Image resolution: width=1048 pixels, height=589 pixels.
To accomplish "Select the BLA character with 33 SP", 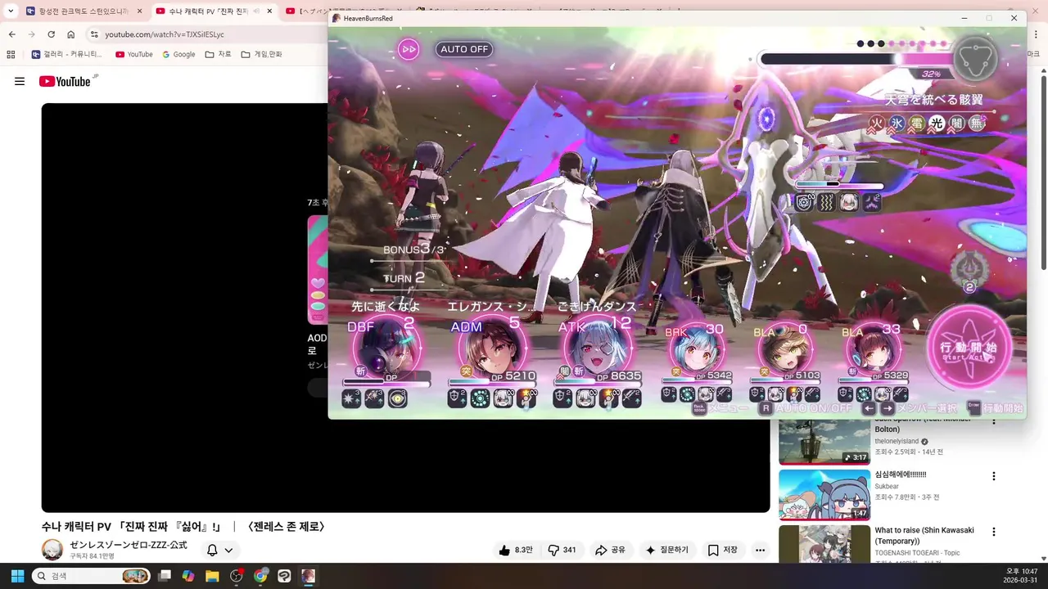I will point(873,350).
